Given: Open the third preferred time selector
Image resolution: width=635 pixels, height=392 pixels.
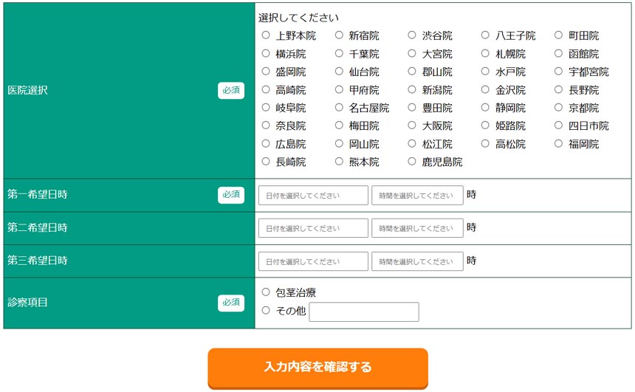Looking at the screenshot, I should tap(417, 261).
